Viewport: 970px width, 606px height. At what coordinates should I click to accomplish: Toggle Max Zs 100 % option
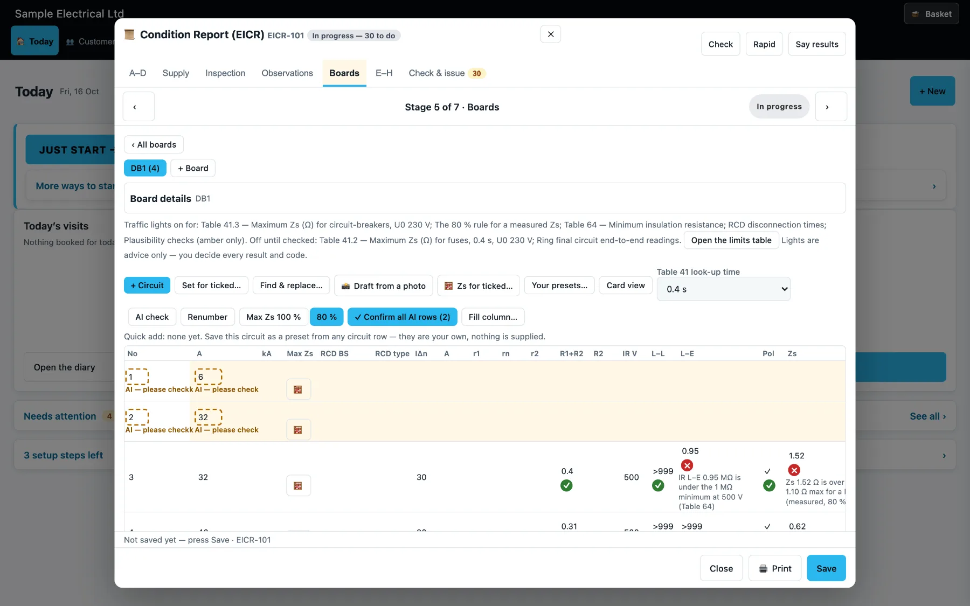tap(274, 317)
